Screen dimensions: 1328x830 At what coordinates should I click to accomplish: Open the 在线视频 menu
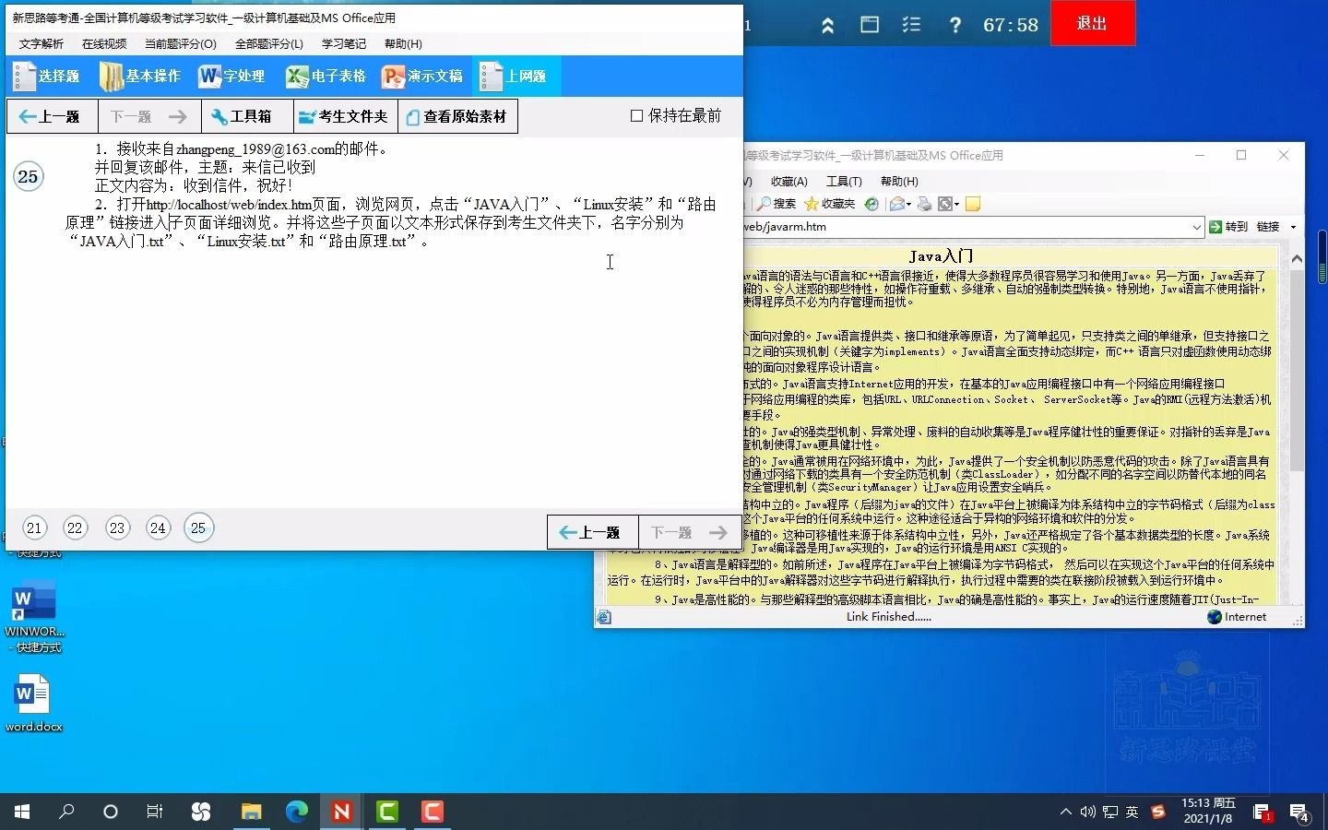click(x=104, y=44)
